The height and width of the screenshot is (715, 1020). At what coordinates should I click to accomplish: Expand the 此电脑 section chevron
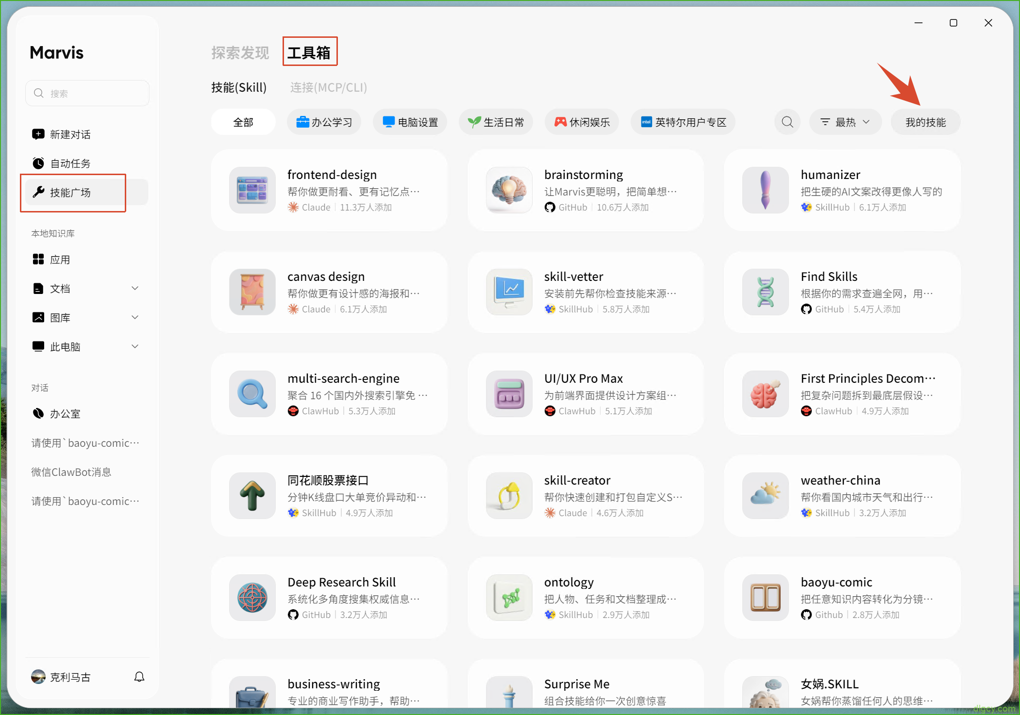[135, 346]
